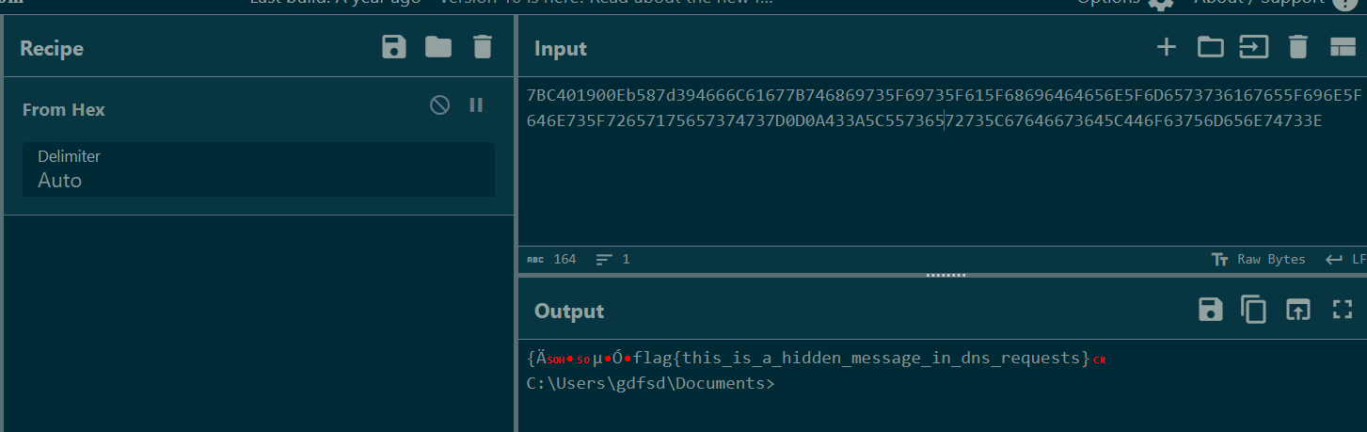Screen dimensions: 1367x432
Task: Save output to file
Action: click(1210, 310)
